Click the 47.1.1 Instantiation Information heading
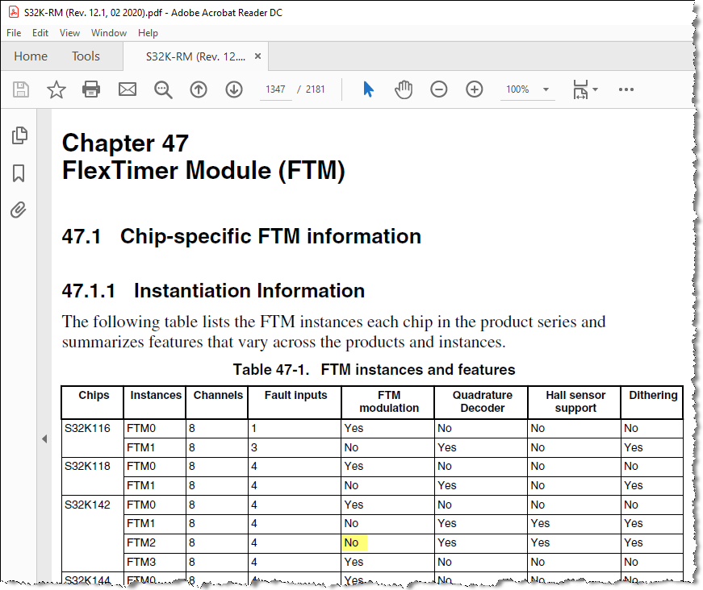Viewport: 703px width, 590px height. 213,291
